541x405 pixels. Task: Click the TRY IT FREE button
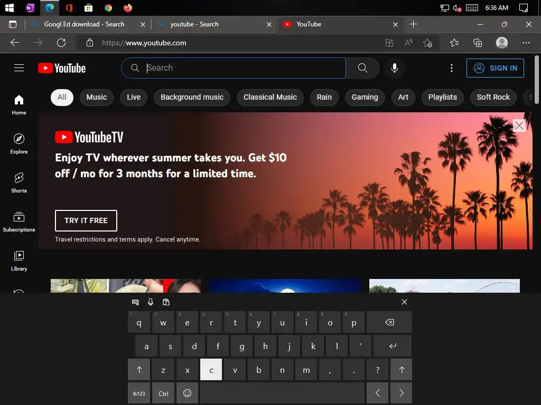pos(86,220)
